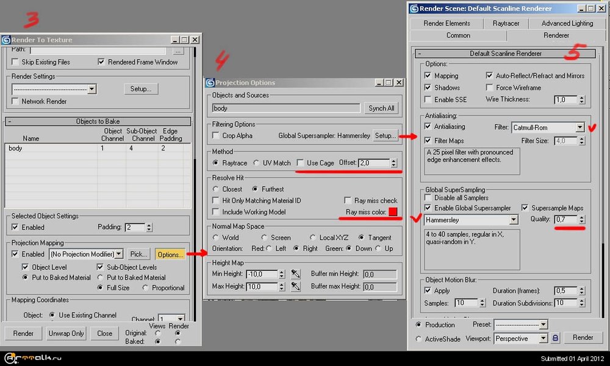
Task: Select World normal map space
Action: pyautogui.click(x=216, y=238)
